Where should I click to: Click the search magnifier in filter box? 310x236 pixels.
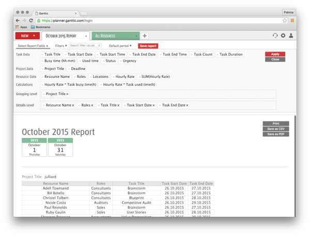(99, 45)
